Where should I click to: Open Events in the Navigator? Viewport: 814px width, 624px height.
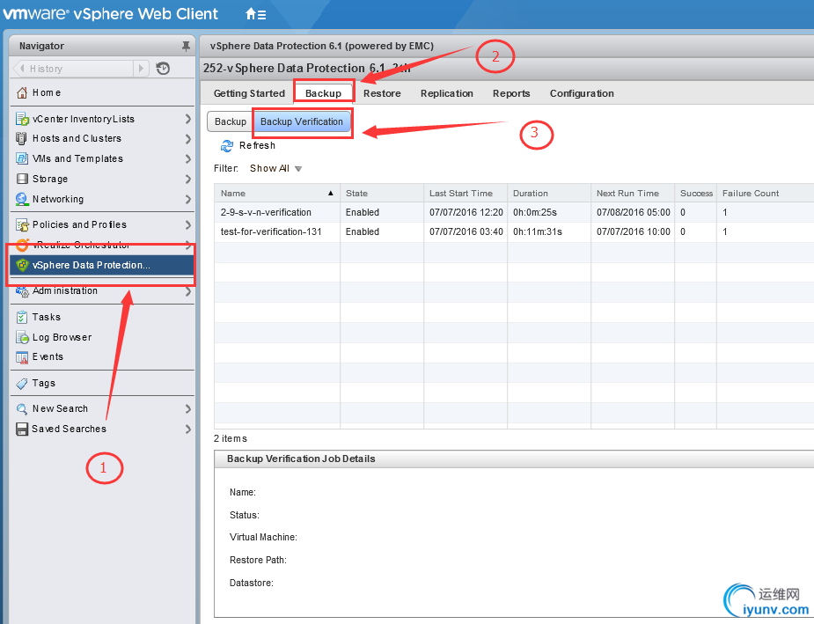click(48, 357)
